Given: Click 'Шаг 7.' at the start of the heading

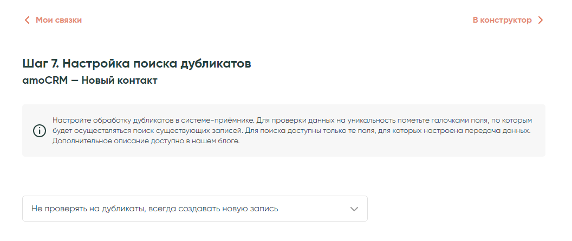Looking at the screenshot, I should point(41,63).
